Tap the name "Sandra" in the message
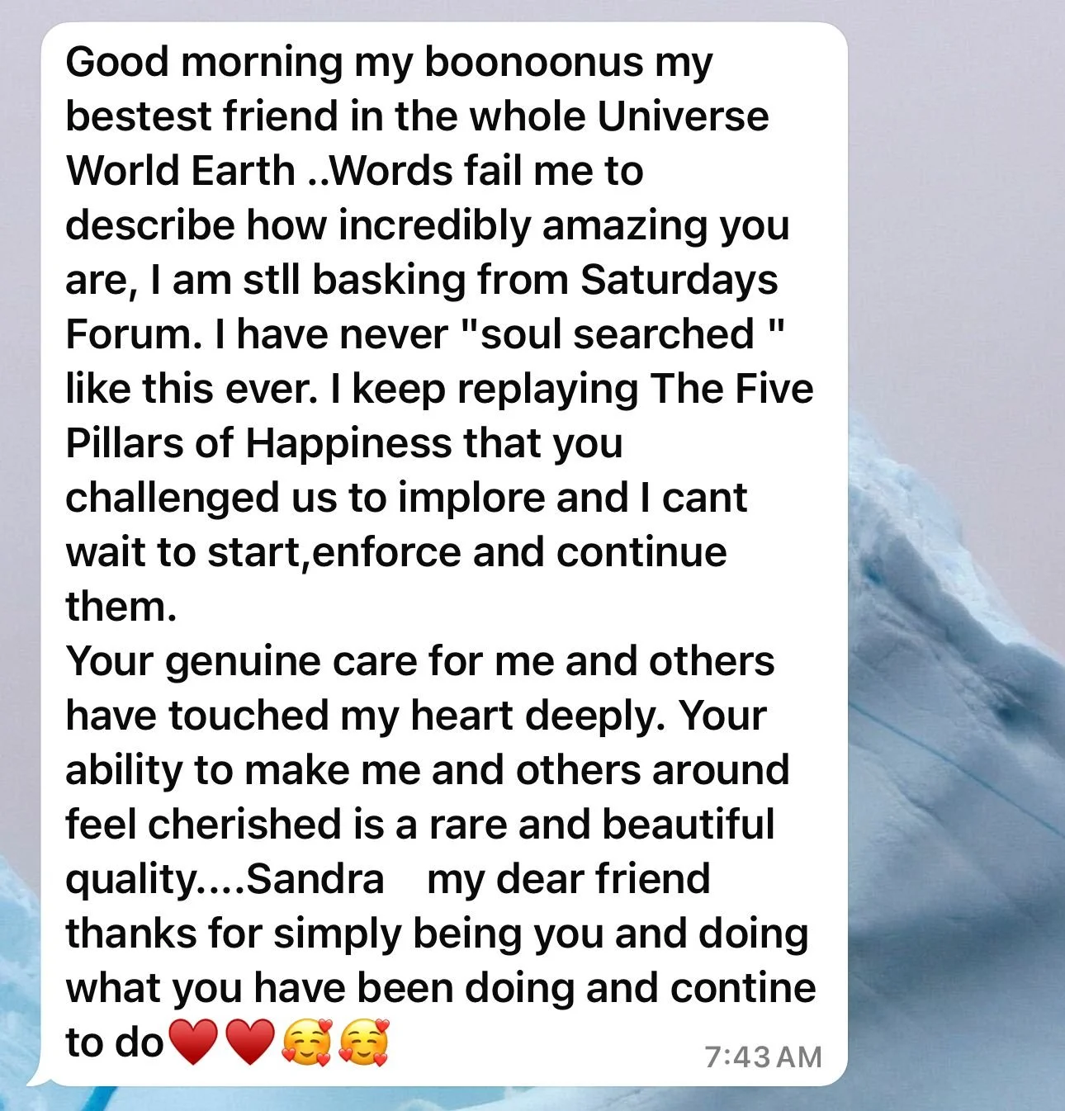This screenshot has width=1065, height=1111. point(315,879)
